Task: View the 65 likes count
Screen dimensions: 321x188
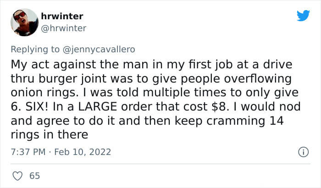Action: point(34,176)
